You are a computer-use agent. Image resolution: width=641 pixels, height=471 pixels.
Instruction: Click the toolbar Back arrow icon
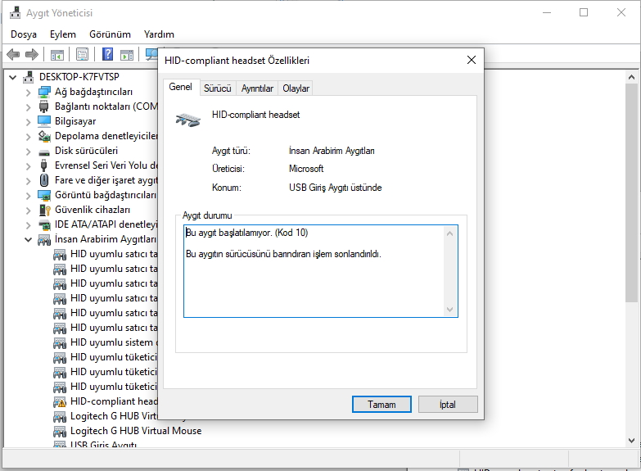pyautogui.click(x=13, y=55)
